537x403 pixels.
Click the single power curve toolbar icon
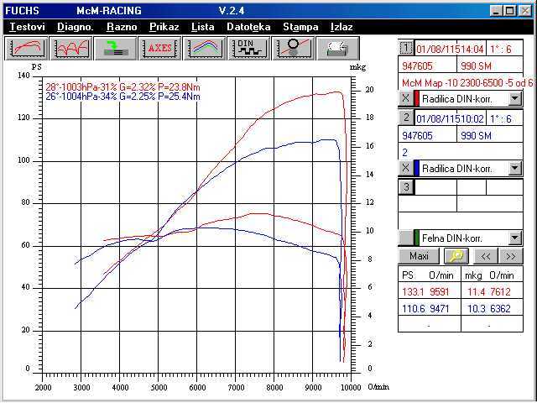[x=26, y=48]
